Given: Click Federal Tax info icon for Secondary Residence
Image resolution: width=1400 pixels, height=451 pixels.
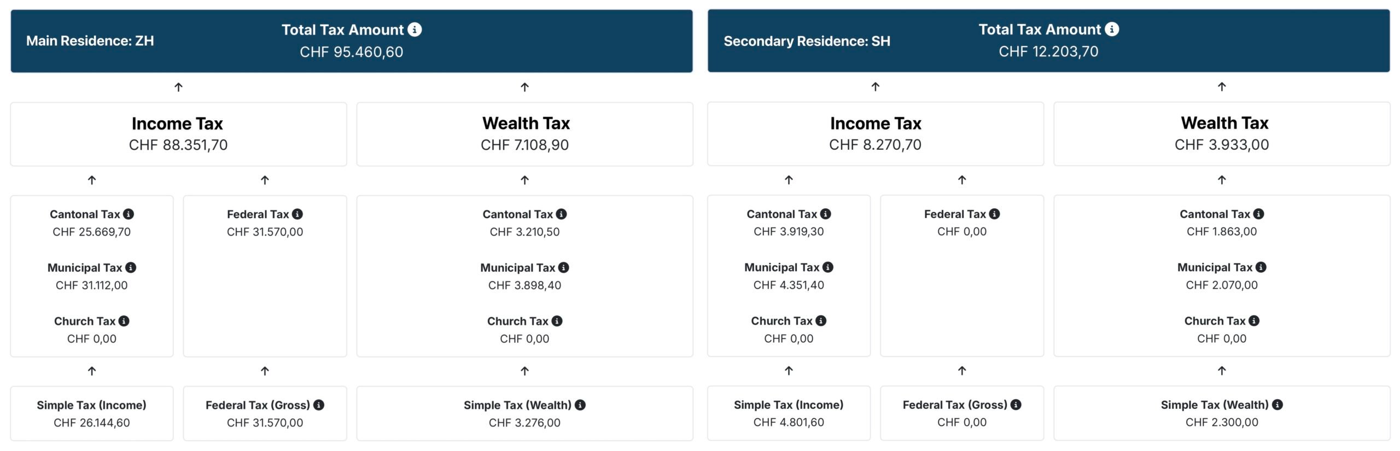Looking at the screenshot, I should pyautogui.click(x=995, y=214).
